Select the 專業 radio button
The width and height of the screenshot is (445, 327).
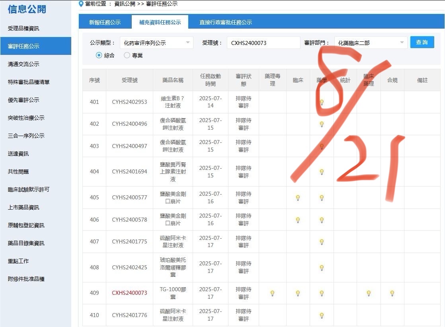point(127,55)
